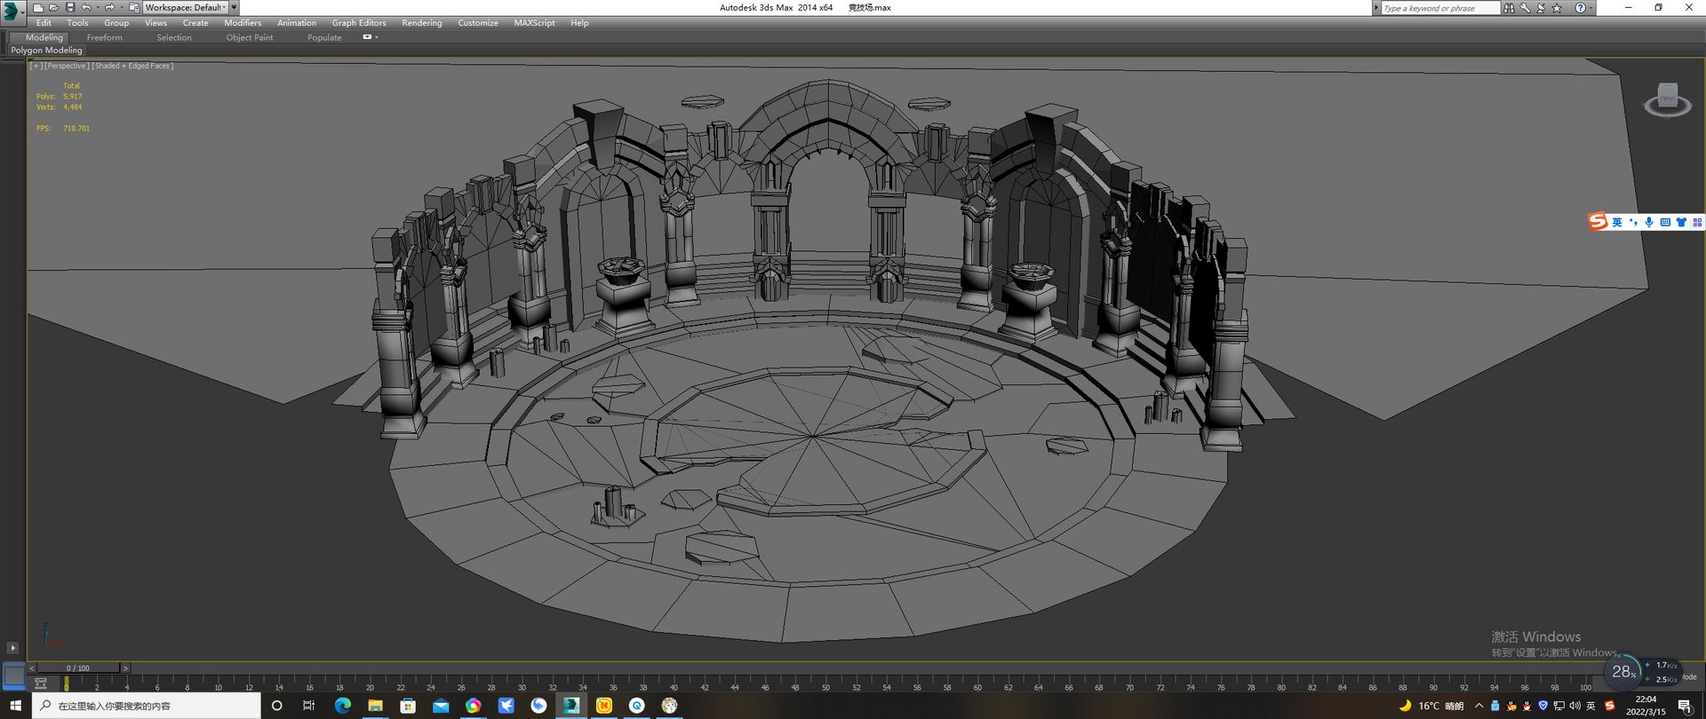This screenshot has width=1706, height=719.
Task: Expand the InfoCenter search panel arrow
Action: [x=1376, y=8]
